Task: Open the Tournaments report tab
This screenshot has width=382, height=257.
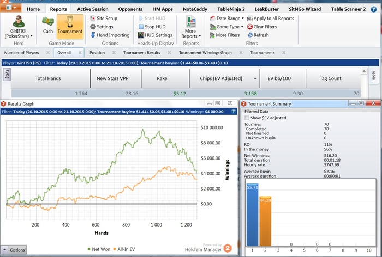Action: [262, 53]
